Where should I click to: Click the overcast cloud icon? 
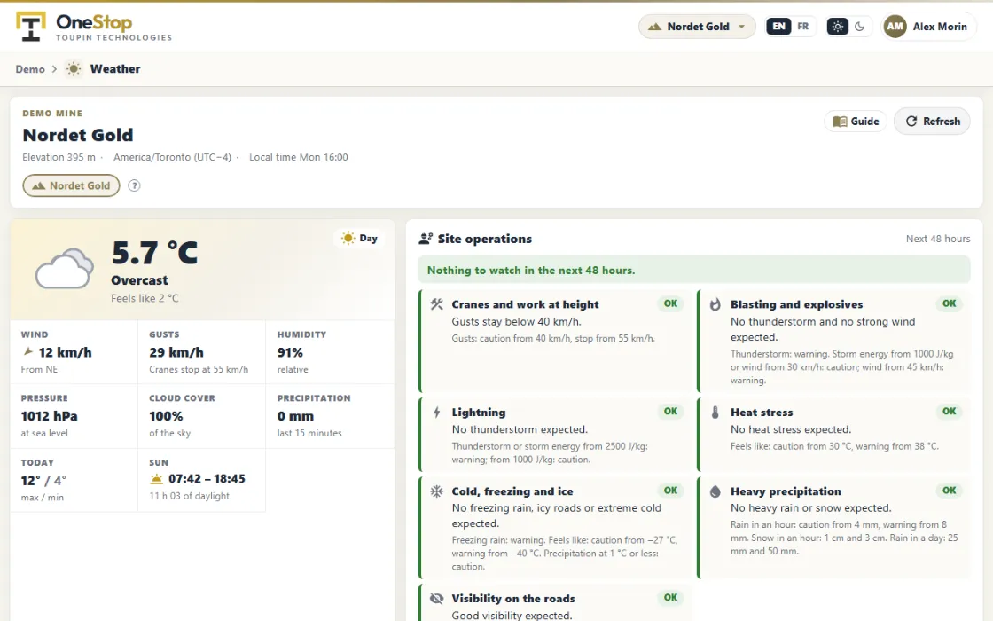point(64,269)
